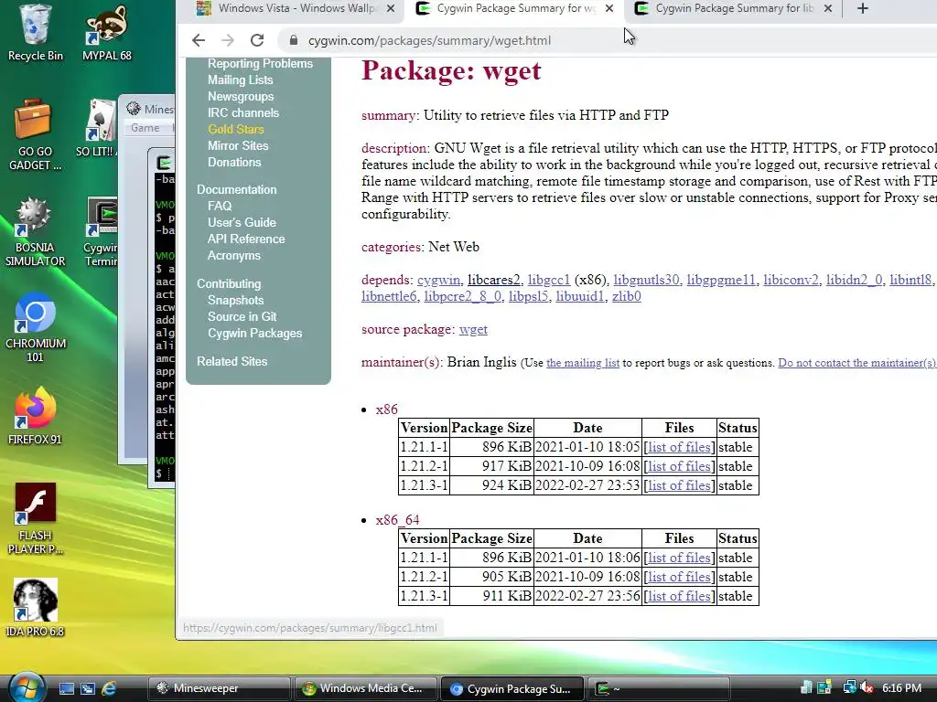Open Mailing Lists sidebar link
937x702 pixels.
click(241, 80)
